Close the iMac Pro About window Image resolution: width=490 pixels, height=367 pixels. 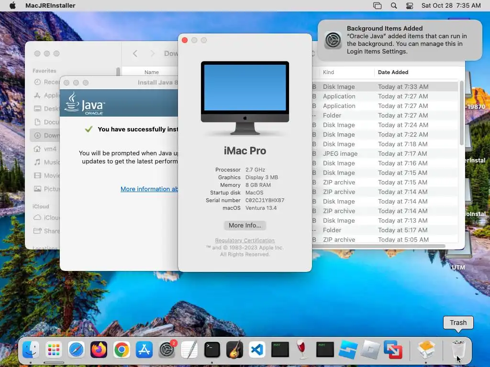point(185,40)
